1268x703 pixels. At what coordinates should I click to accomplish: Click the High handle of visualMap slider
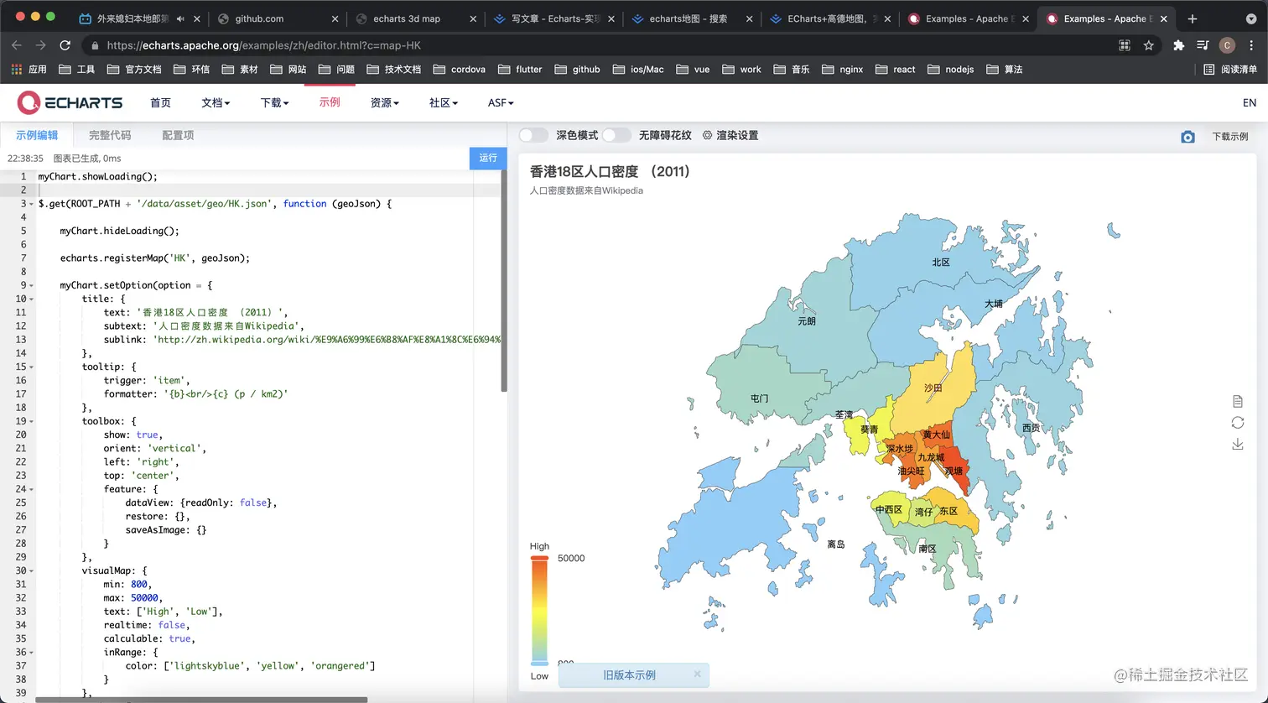pyautogui.click(x=539, y=558)
